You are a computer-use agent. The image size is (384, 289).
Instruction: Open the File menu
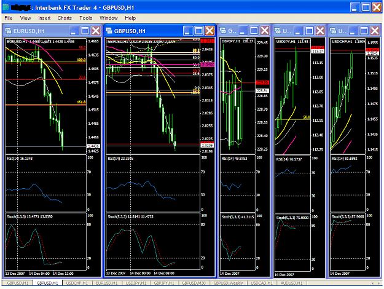coord(9,18)
